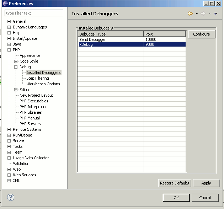This screenshot has height=209, width=224.
Task: Expand the Remote Systems node
Action: (x=9, y=130)
